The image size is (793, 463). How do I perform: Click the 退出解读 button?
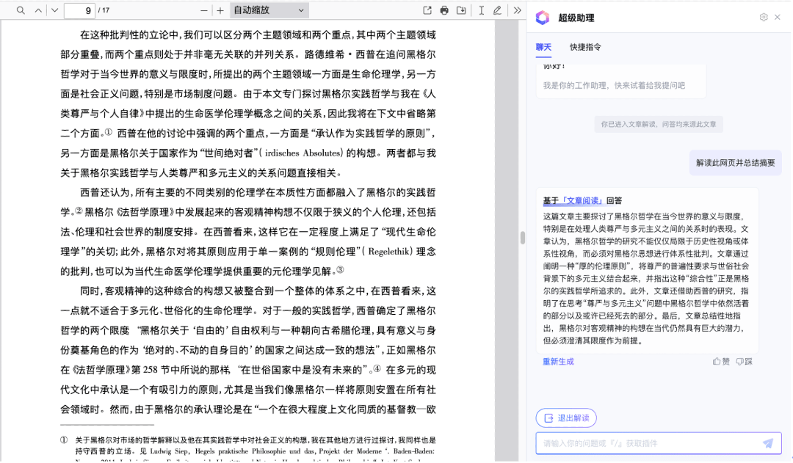[x=566, y=418]
